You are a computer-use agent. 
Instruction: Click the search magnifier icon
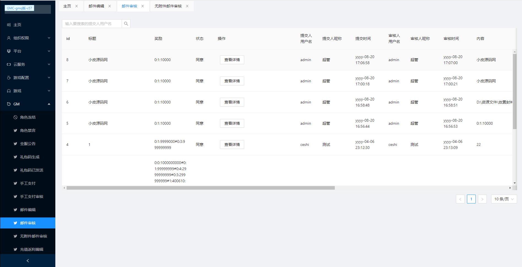click(126, 23)
